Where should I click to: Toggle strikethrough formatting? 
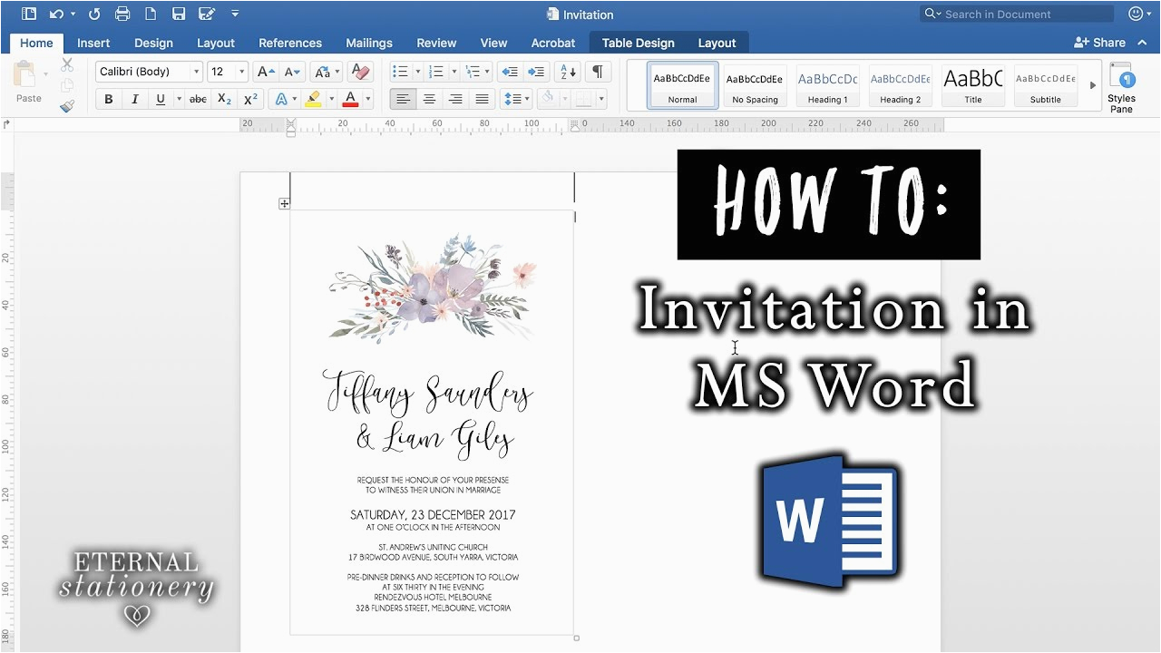[x=198, y=99]
